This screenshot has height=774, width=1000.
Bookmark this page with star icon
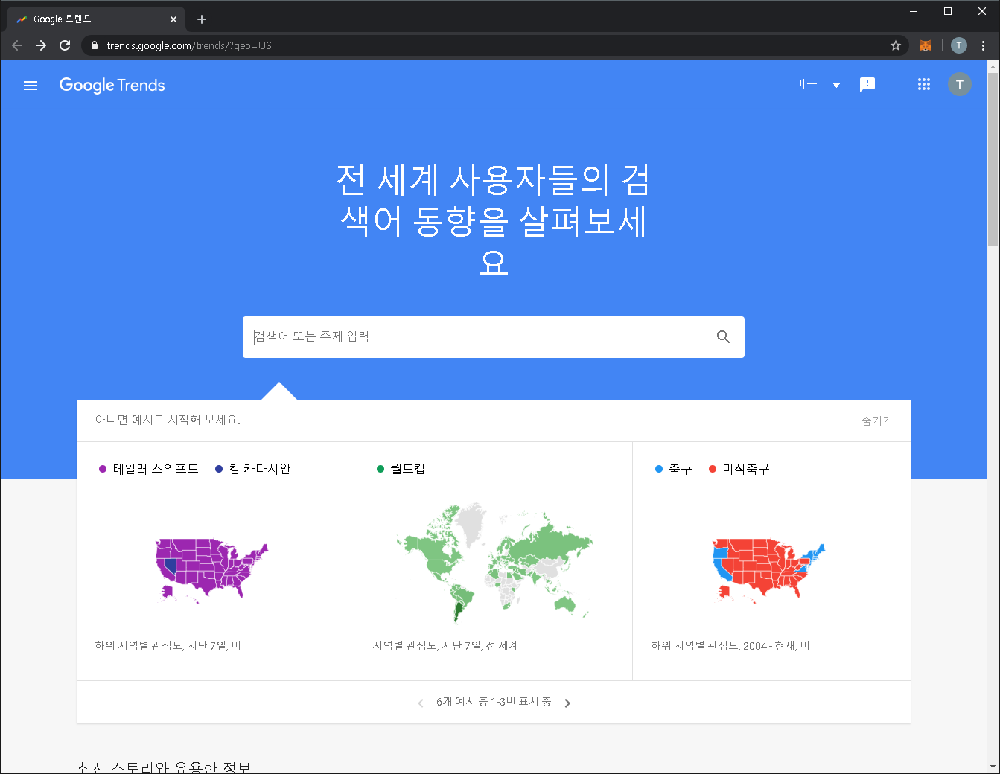[x=896, y=45]
